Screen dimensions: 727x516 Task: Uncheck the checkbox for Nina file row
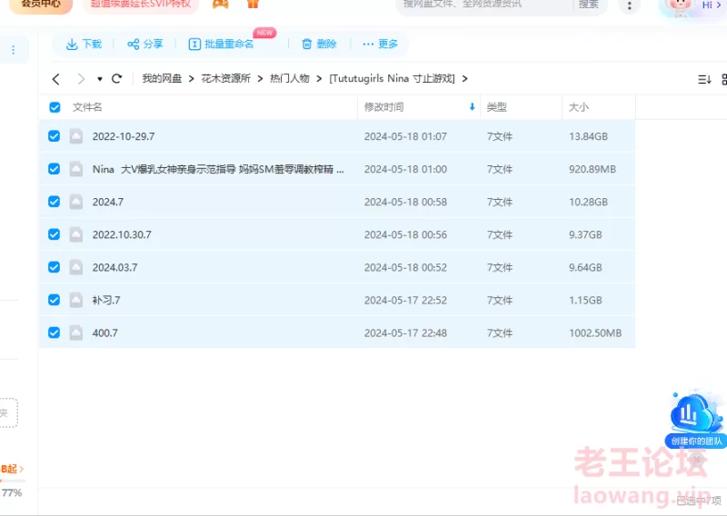[55, 169]
